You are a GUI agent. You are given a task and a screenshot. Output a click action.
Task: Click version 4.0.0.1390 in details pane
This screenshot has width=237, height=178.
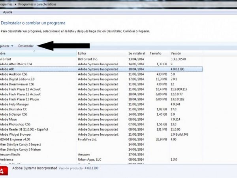point(92,168)
